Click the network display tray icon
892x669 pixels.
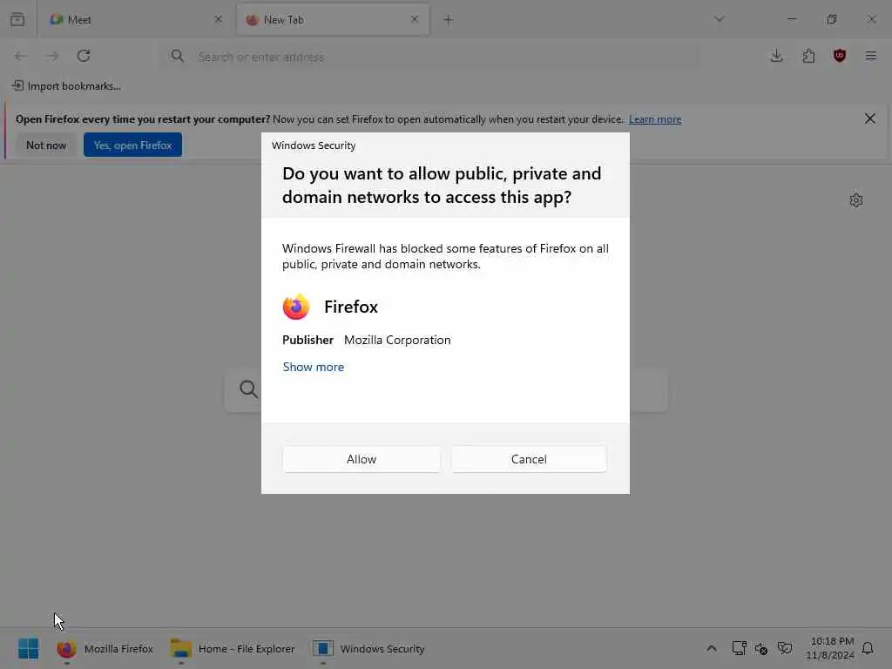739,648
